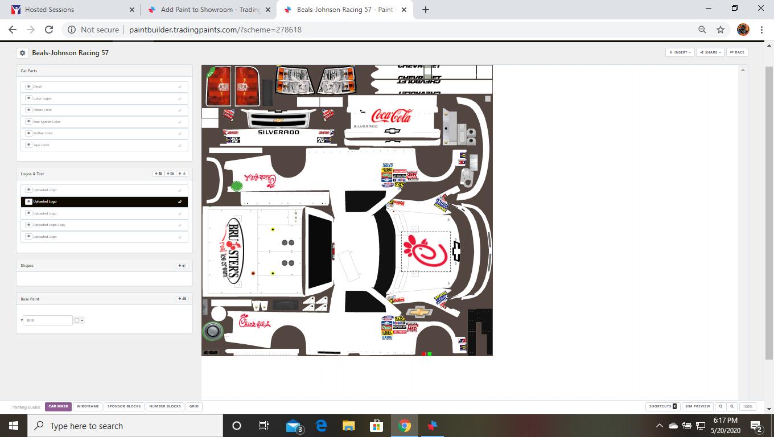Hide the Uploaded Logo Copy layer

[x=28, y=225]
